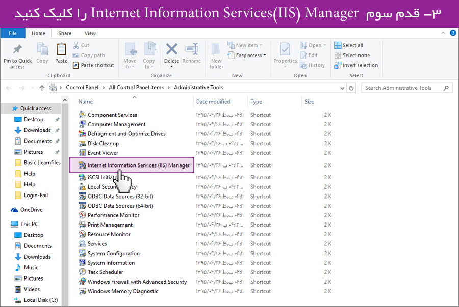
Task: Switch to the View tab
Action: click(x=90, y=33)
